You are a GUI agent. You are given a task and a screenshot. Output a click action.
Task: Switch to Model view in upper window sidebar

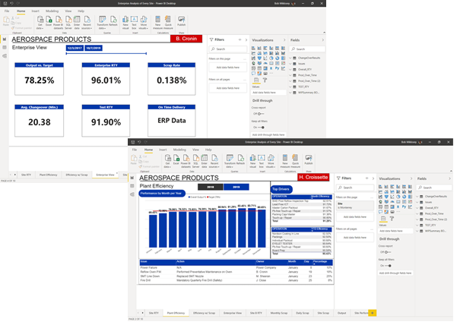pyautogui.click(x=5, y=56)
